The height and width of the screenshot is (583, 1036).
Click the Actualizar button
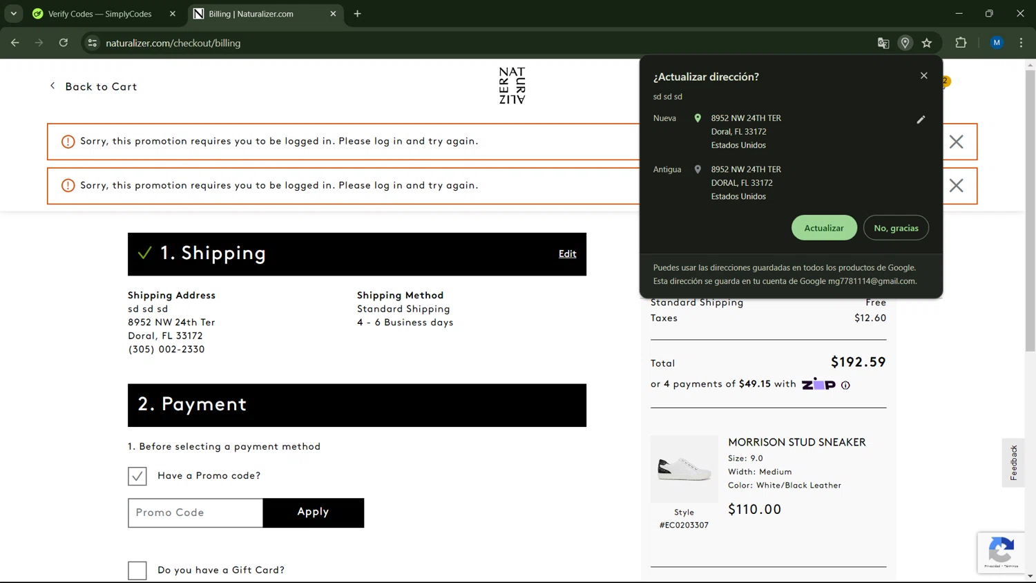(824, 228)
